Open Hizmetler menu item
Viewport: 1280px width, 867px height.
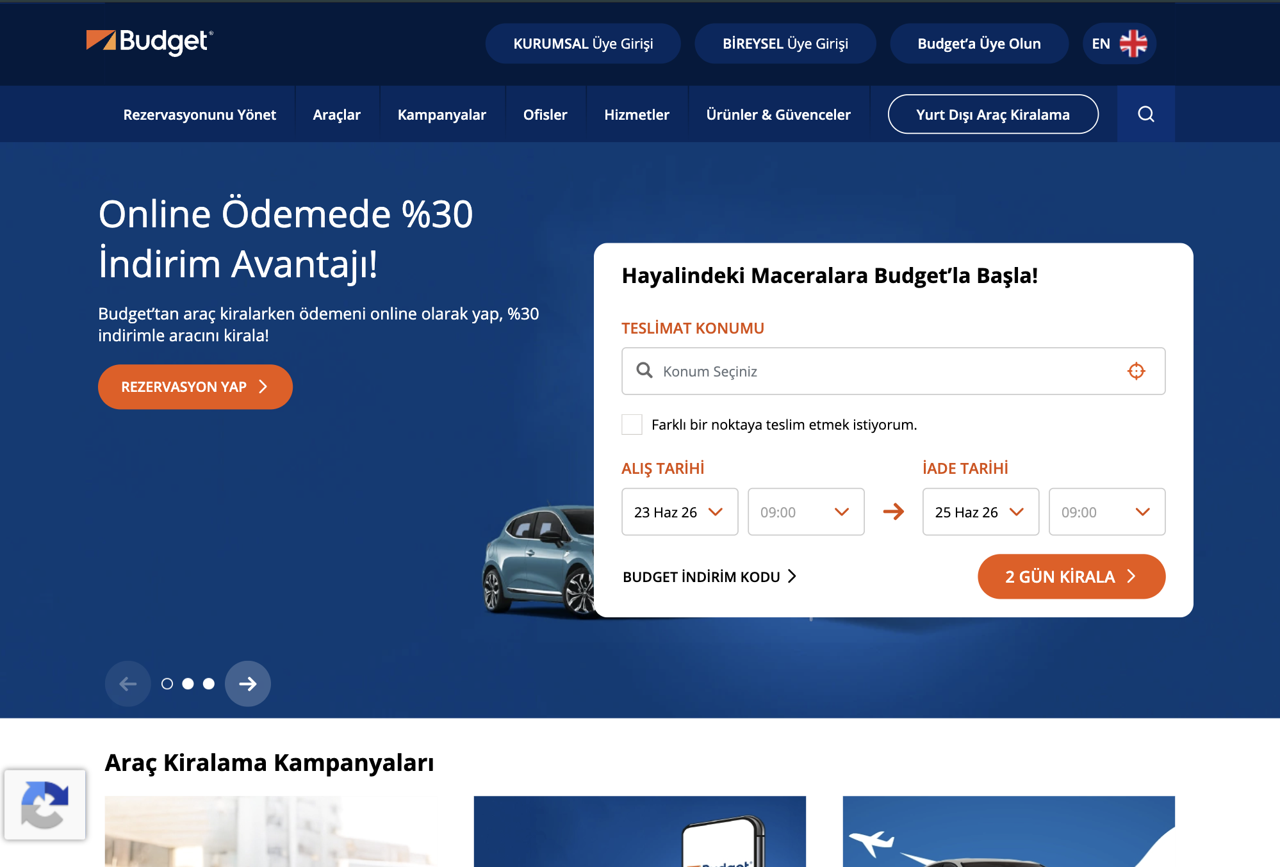point(637,115)
